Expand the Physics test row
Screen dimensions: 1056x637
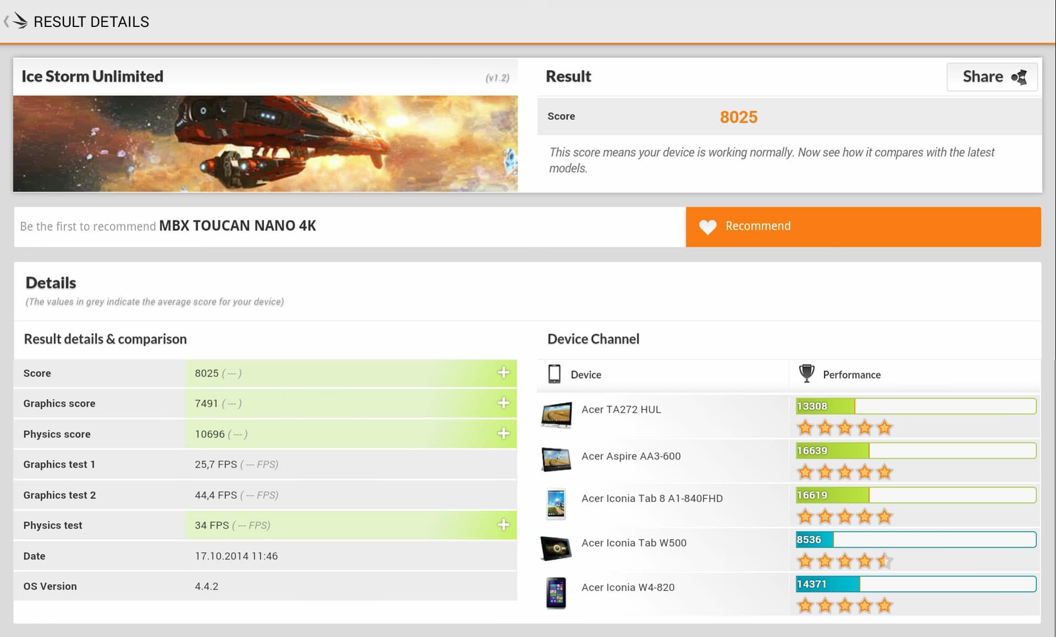tap(503, 525)
